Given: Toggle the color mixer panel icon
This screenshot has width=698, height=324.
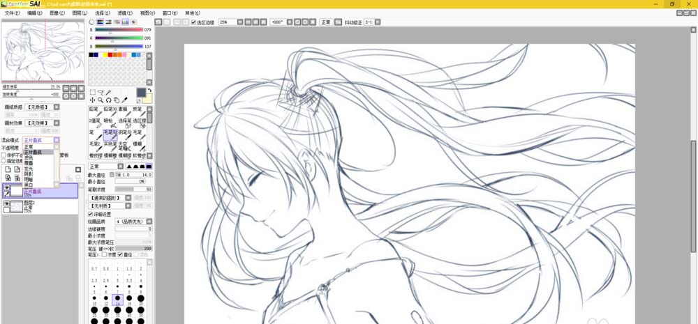Looking at the screenshot, I should [117, 22].
